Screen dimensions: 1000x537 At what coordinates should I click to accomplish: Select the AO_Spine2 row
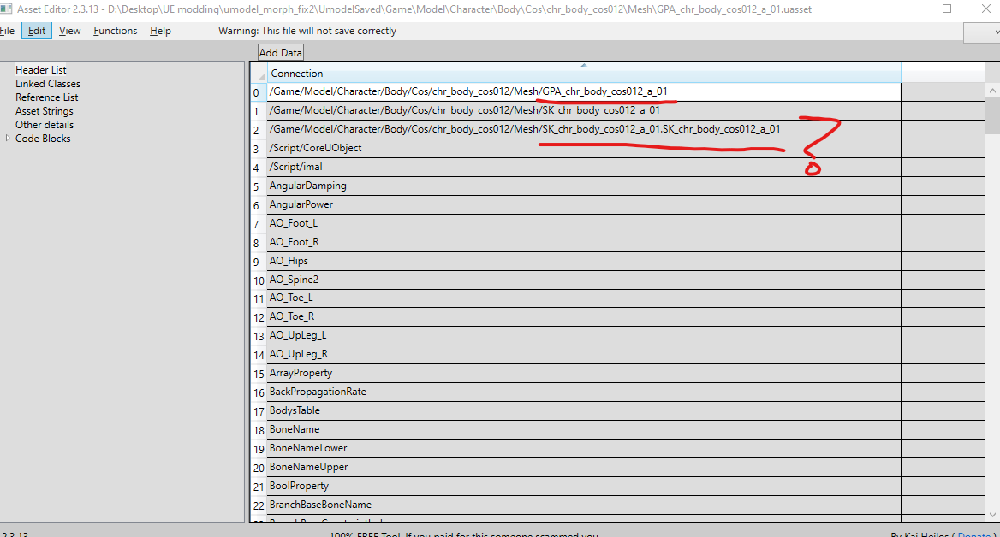(x=584, y=280)
